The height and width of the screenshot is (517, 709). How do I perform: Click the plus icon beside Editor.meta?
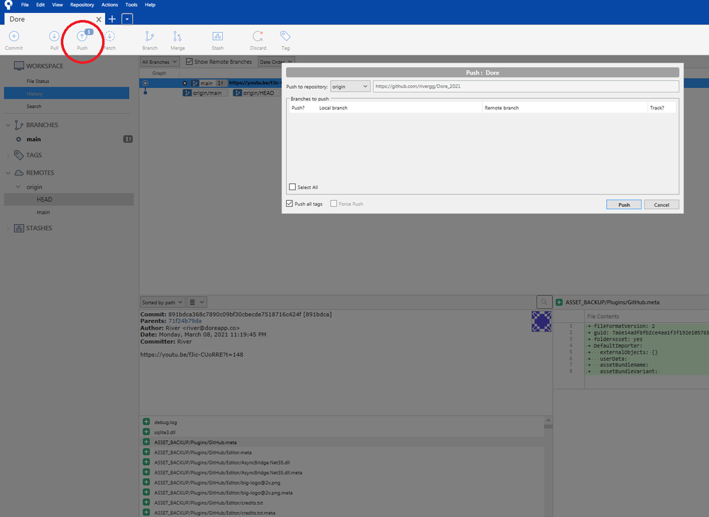coord(146,452)
